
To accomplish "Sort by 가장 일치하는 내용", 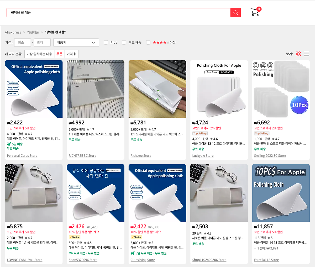I will pos(39,54).
